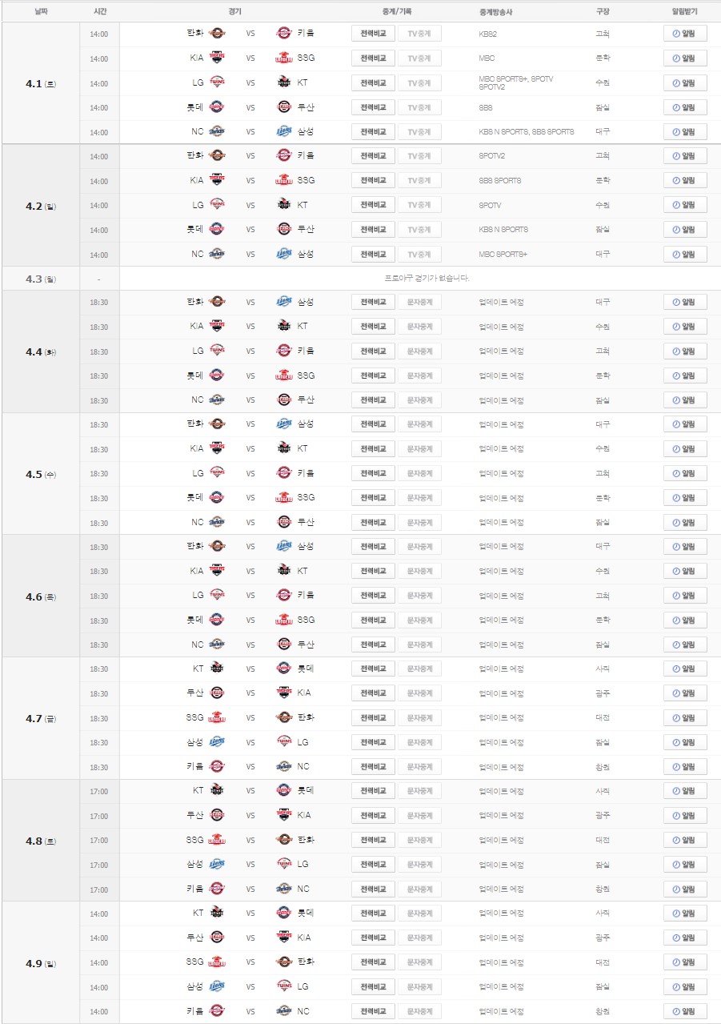Click TV중계 for 4.2 LG vs KT game

click(419, 205)
